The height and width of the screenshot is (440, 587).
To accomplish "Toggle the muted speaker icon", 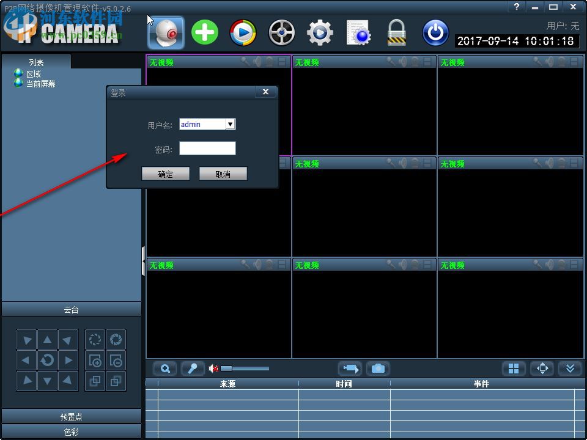I will [x=213, y=369].
